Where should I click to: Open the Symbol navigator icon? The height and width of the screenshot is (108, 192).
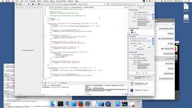tap(20, 7)
